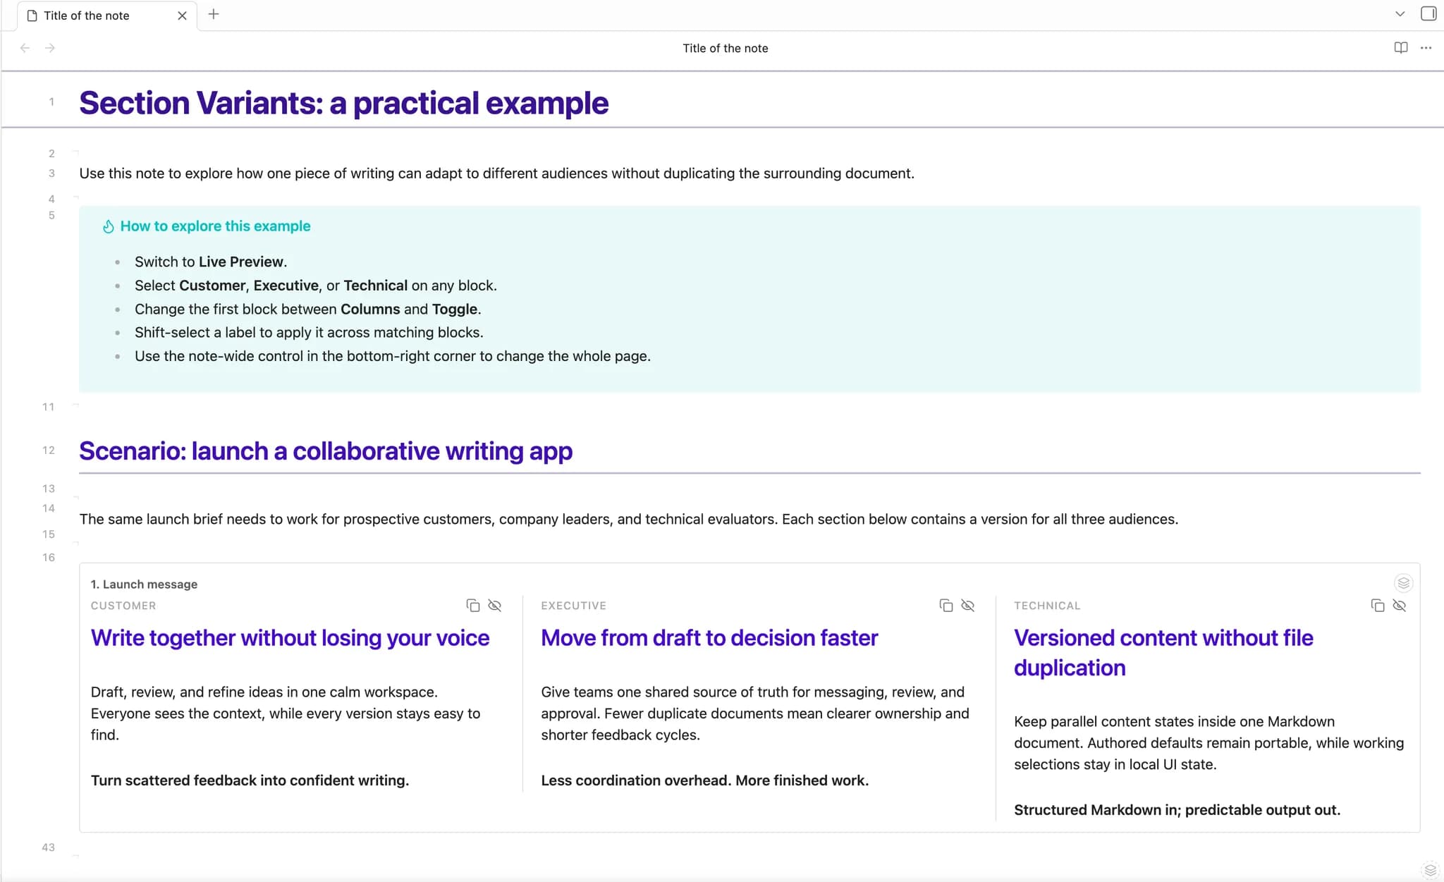Copy the Technical variant content
The width and height of the screenshot is (1444, 882).
(x=1377, y=606)
